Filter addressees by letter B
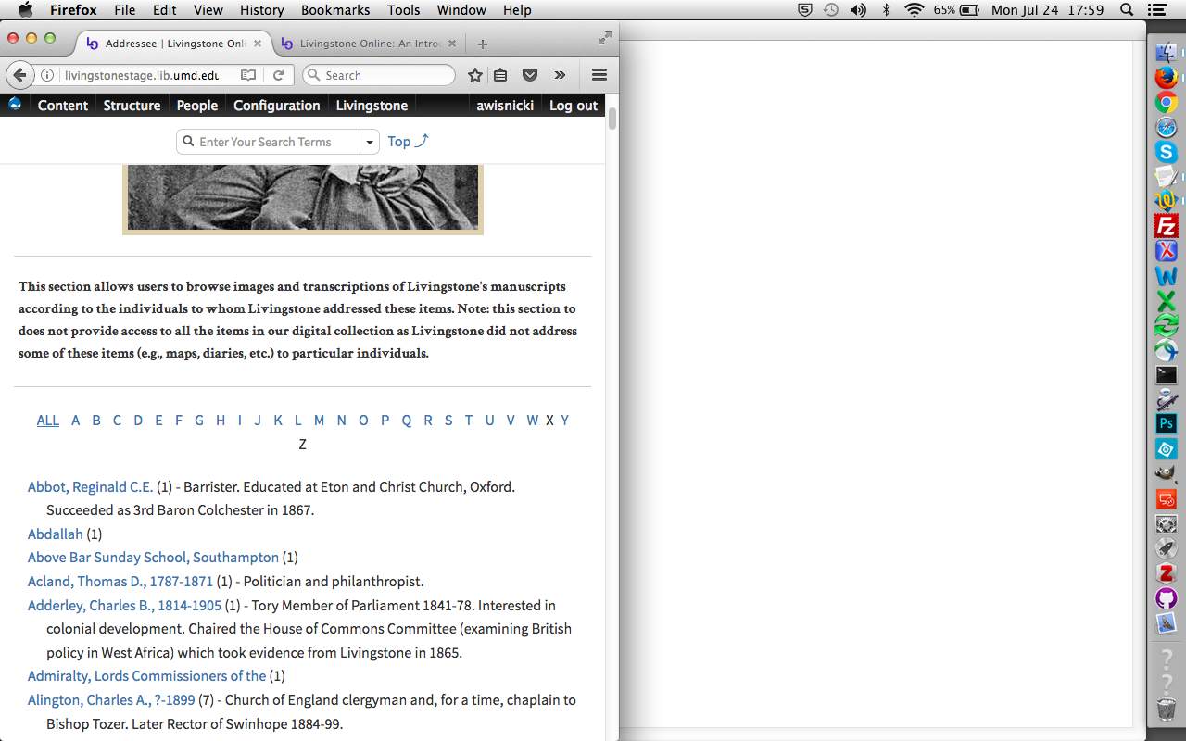This screenshot has height=741, width=1186. [x=96, y=421]
